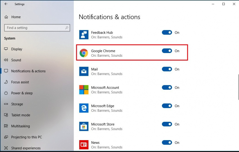
Task: Click the Microsoft Edge icon
Action: [x=84, y=108]
